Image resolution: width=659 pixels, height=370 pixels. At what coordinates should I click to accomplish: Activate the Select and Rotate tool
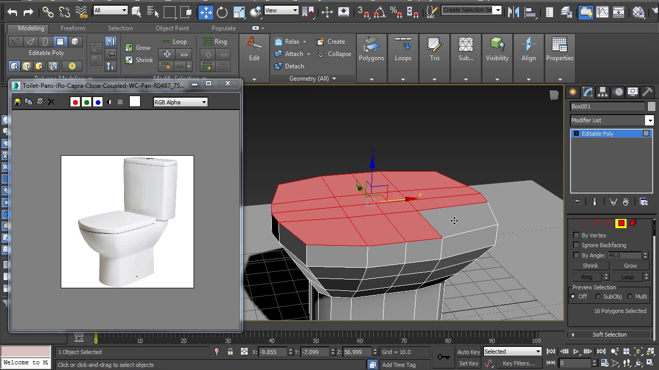(222, 11)
